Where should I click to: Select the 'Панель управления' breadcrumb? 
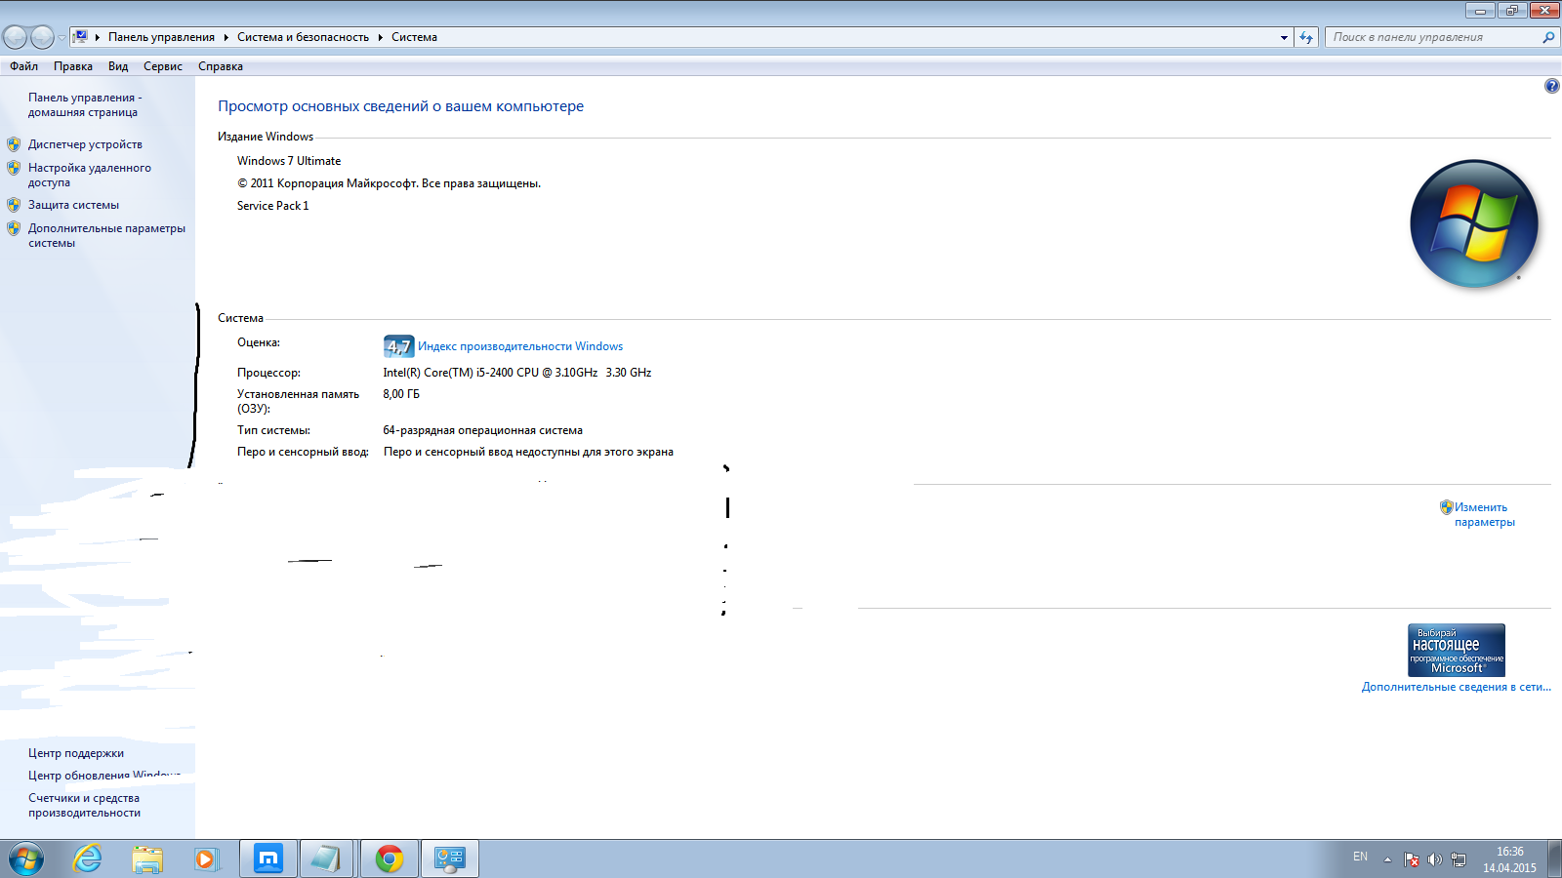click(161, 37)
